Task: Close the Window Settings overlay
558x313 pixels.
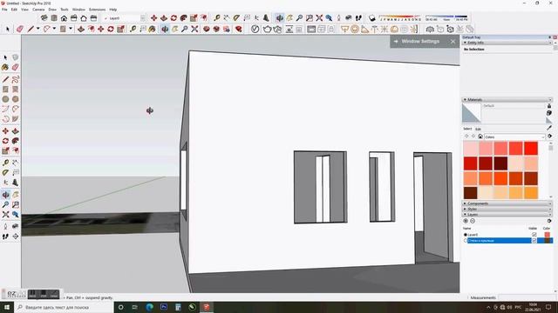Action: click(x=453, y=42)
